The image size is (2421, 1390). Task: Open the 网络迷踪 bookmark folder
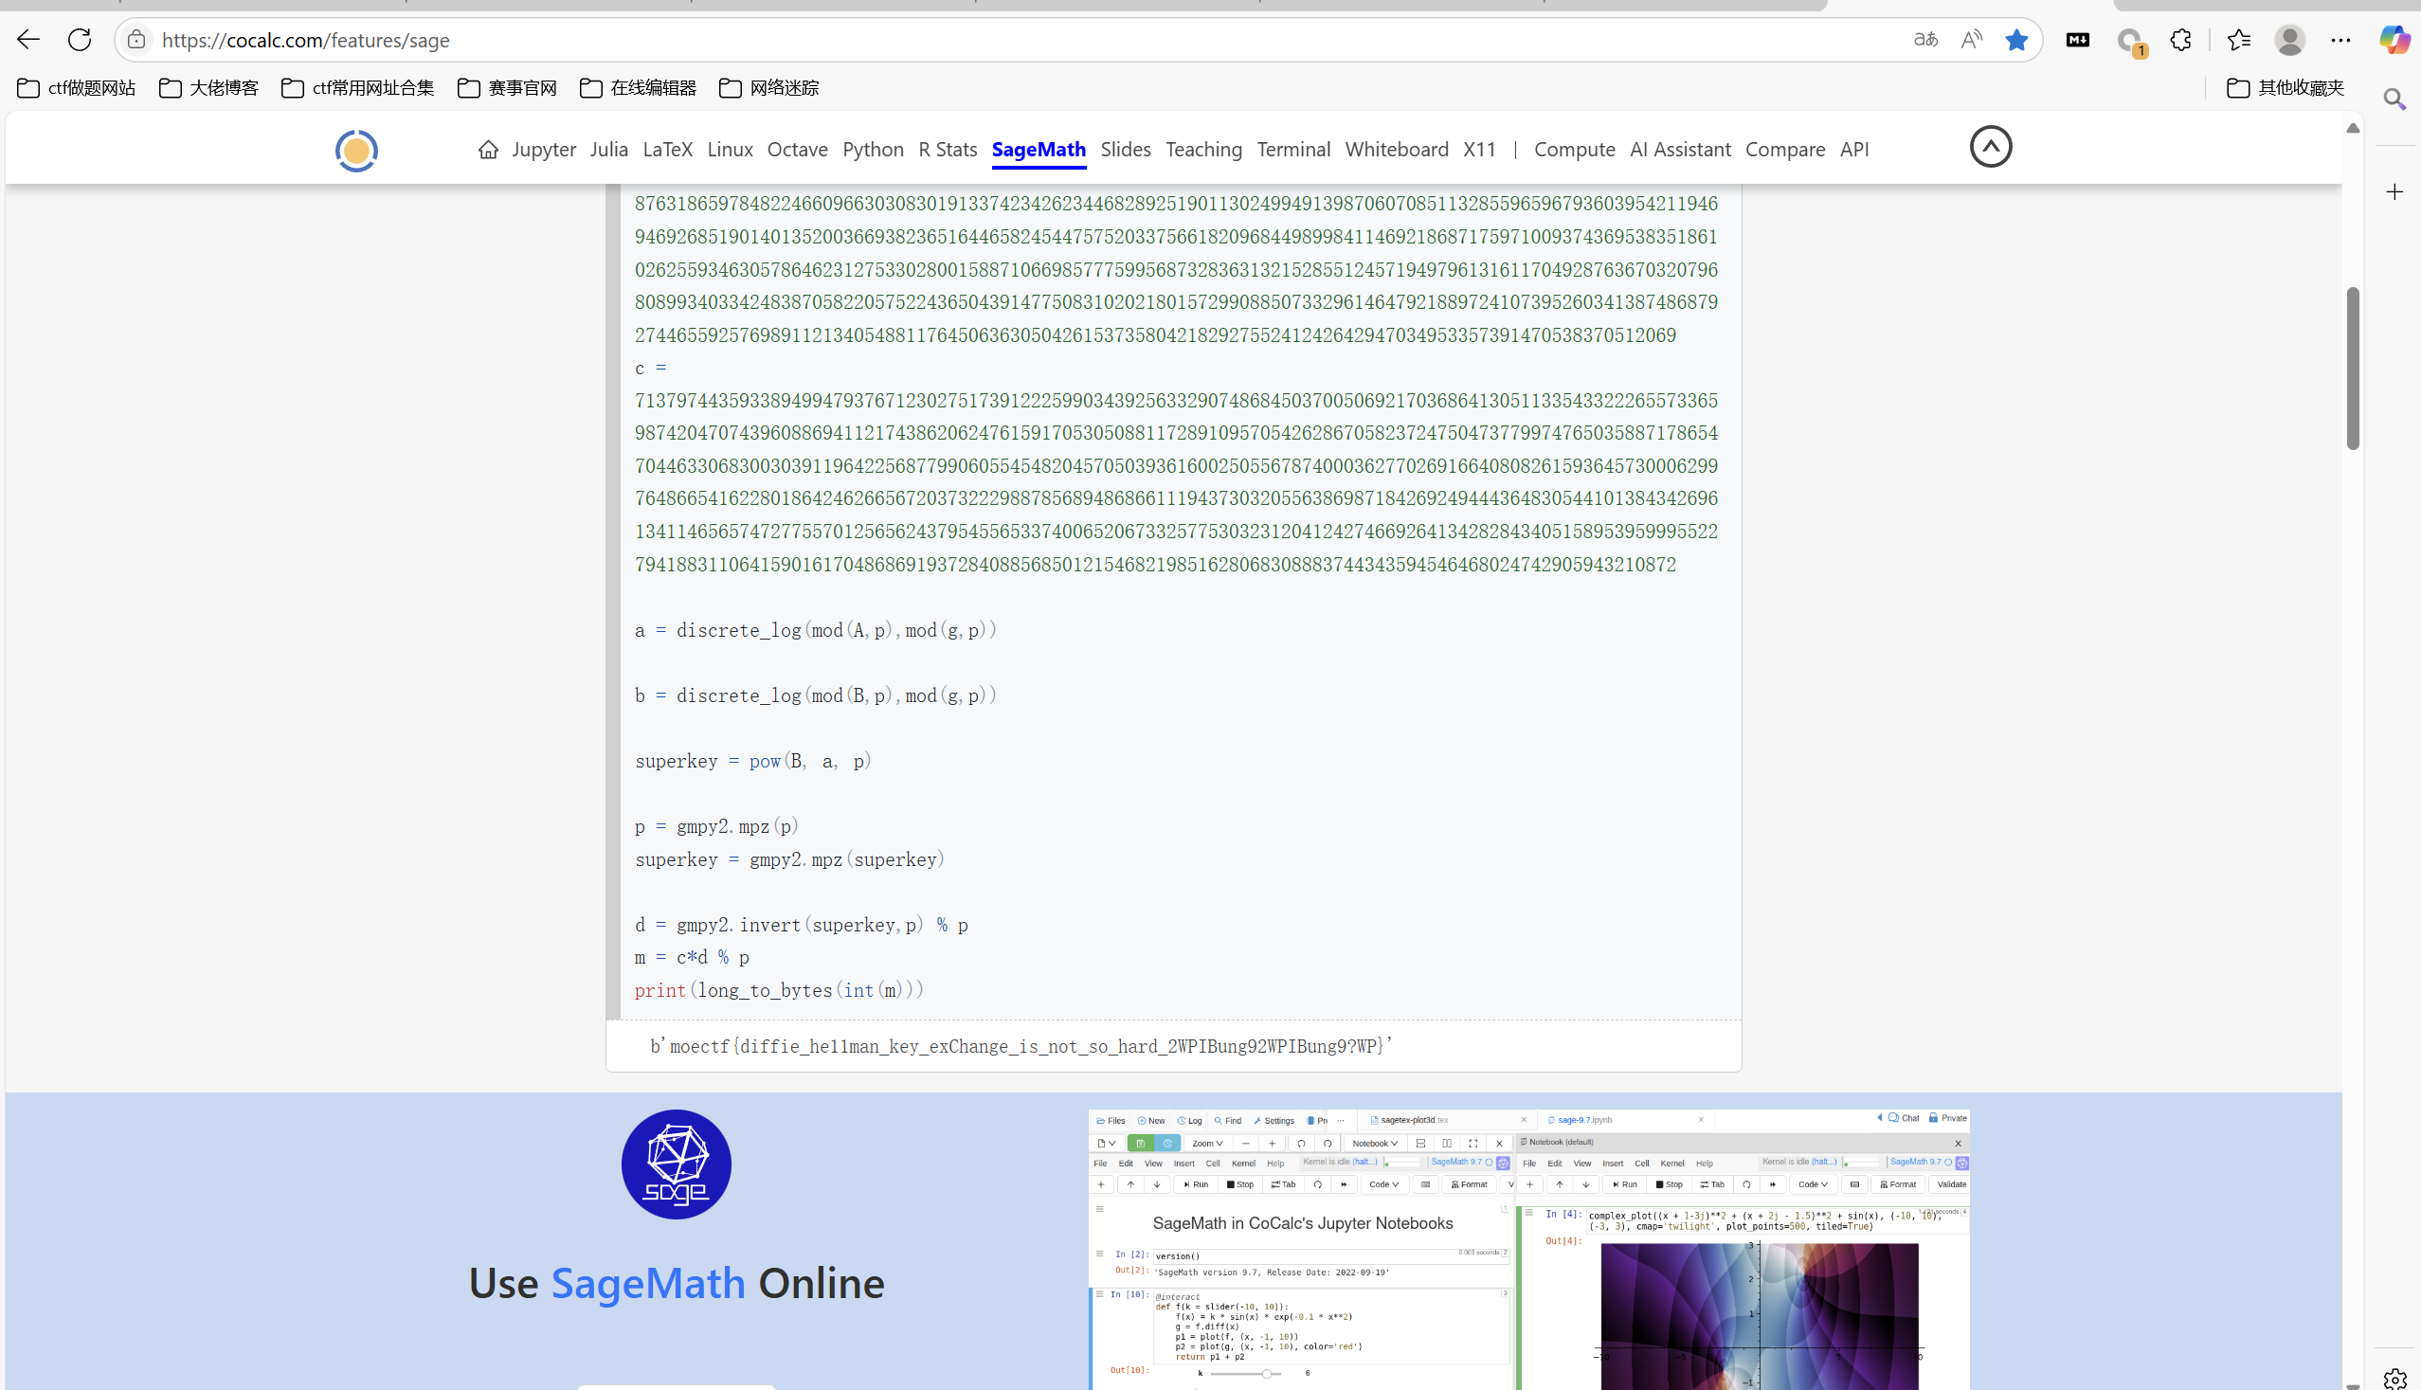click(x=768, y=88)
